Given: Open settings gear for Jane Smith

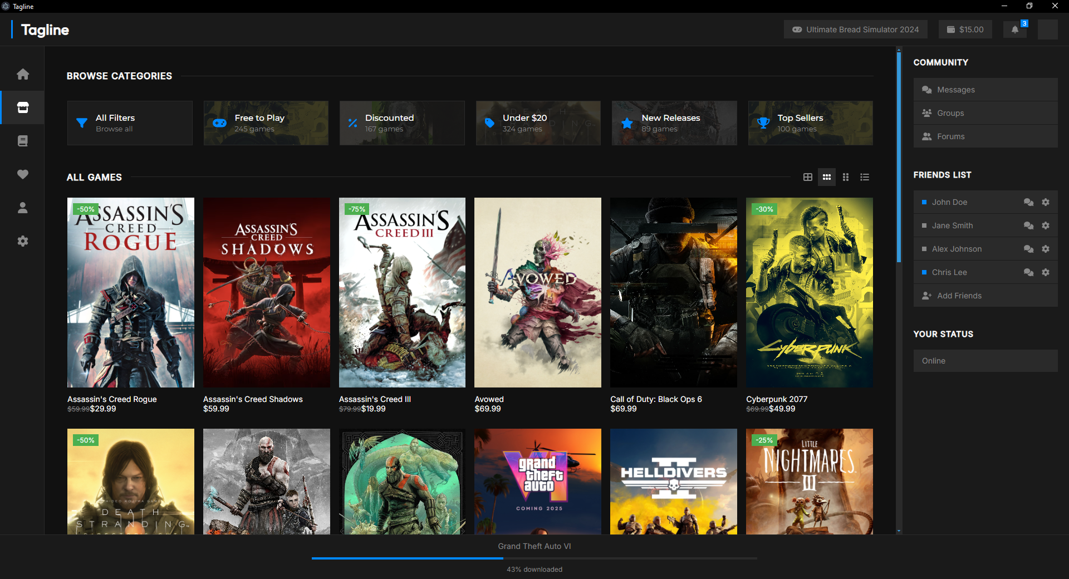Looking at the screenshot, I should pyautogui.click(x=1046, y=225).
